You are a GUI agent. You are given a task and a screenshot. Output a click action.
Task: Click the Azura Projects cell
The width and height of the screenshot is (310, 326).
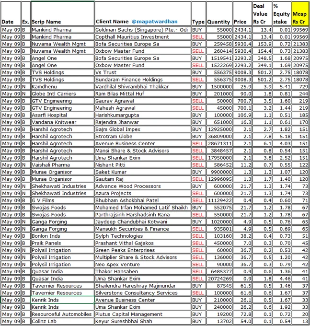click(x=143, y=193)
